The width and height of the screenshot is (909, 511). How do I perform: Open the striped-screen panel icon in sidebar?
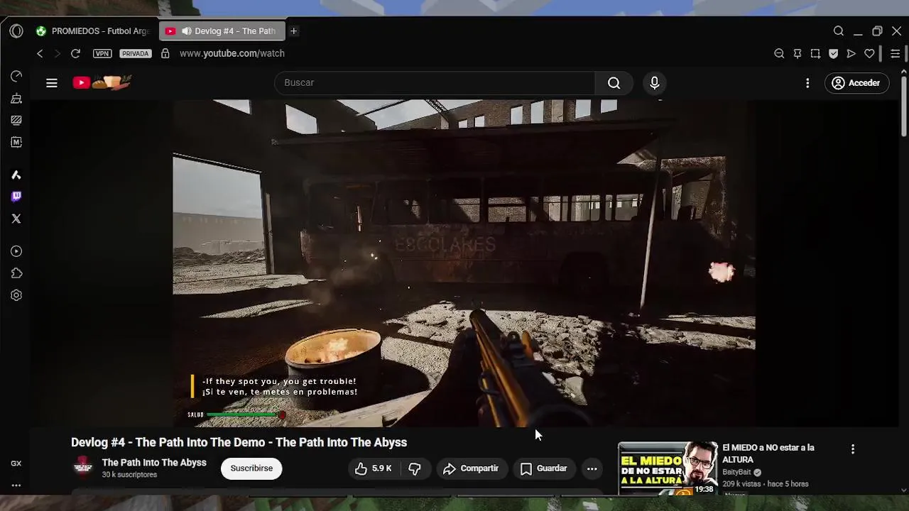click(16, 121)
